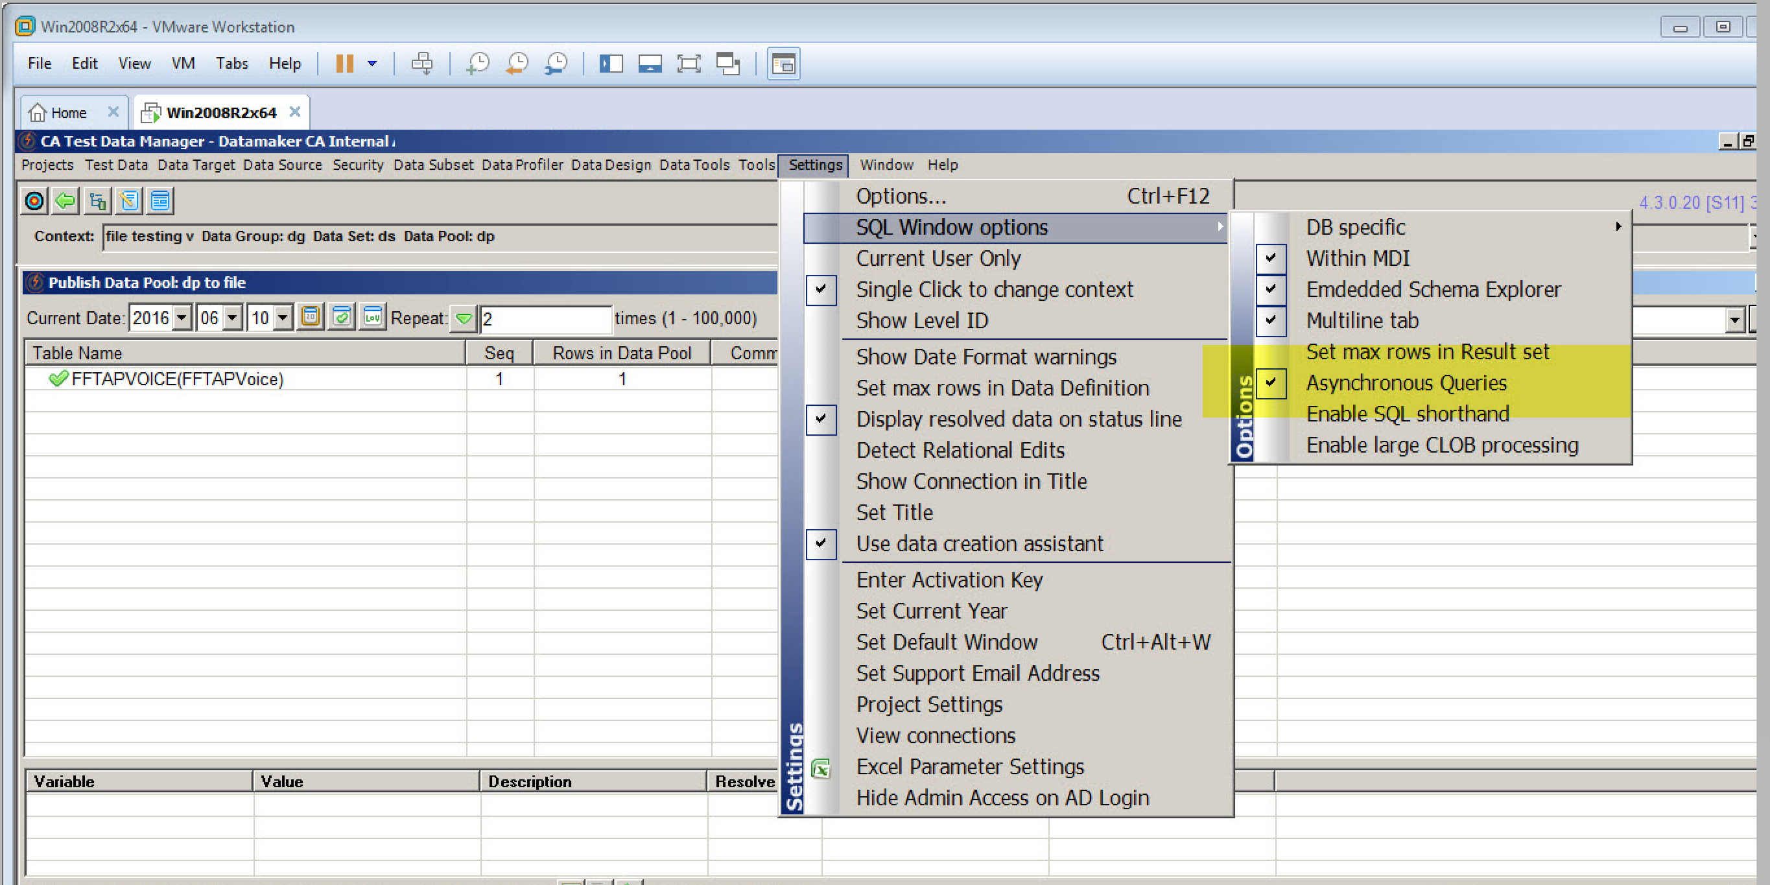Click the tree hierarchy toolbar icon
The image size is (1770, 885).
click(97, 200)
